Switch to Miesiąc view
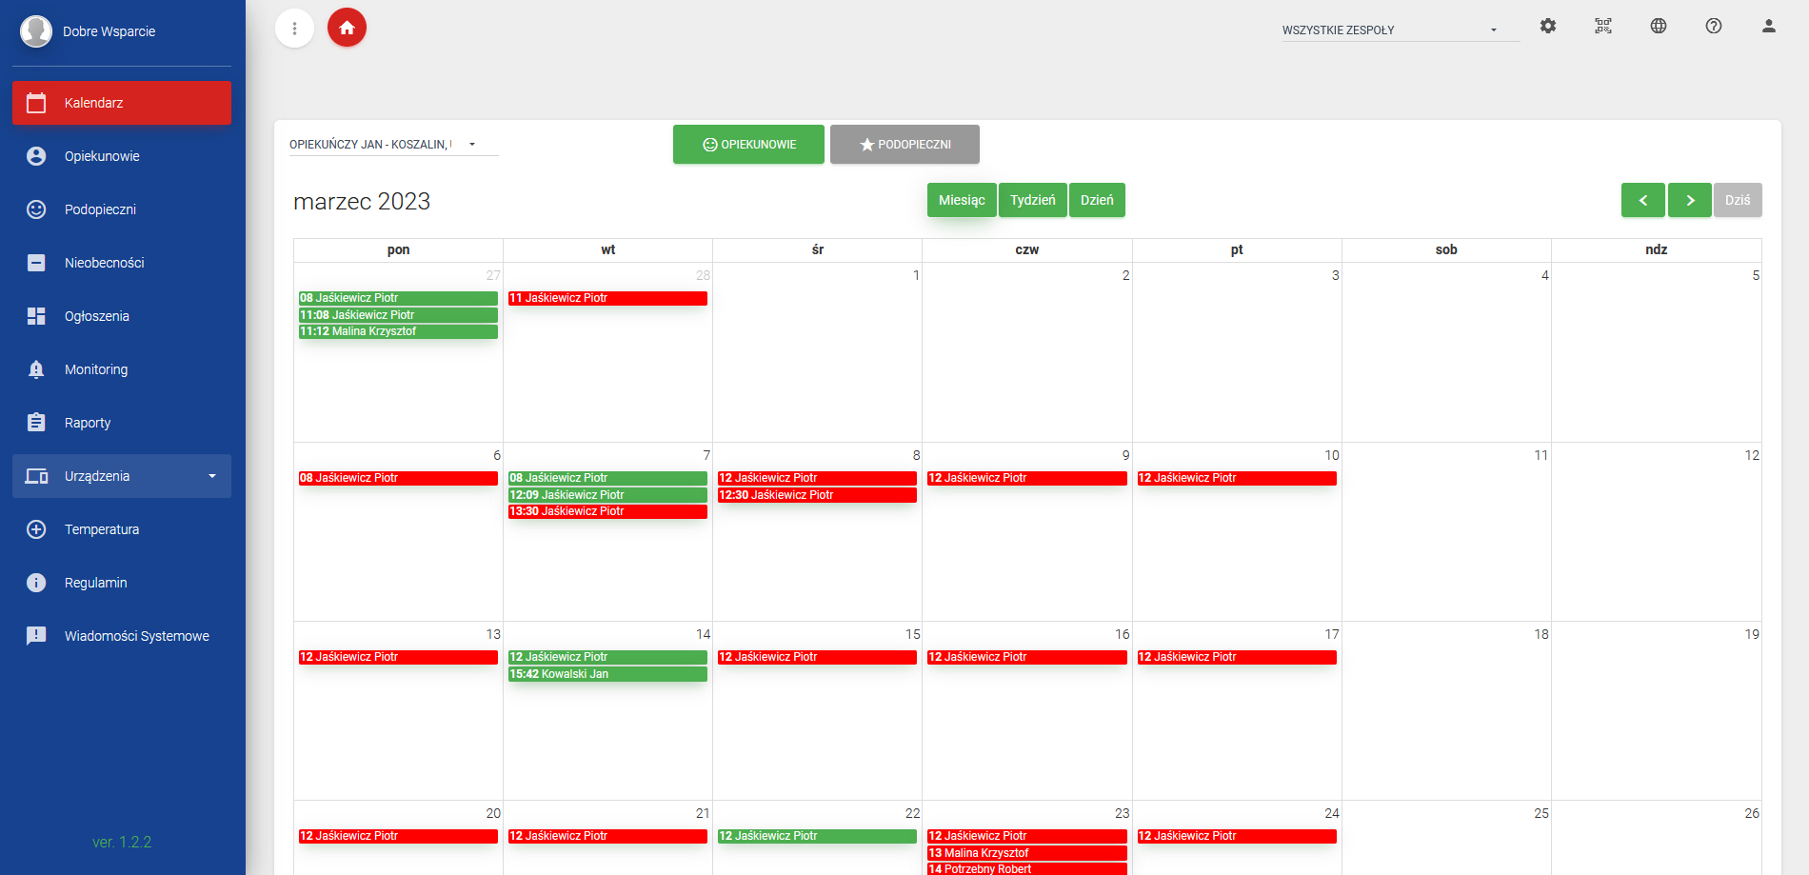1809x875 pixels. click(x=962, y=200)
